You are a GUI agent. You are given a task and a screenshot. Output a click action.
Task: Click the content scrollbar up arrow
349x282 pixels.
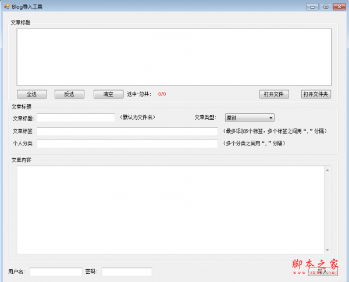click(x=327, y=170)
